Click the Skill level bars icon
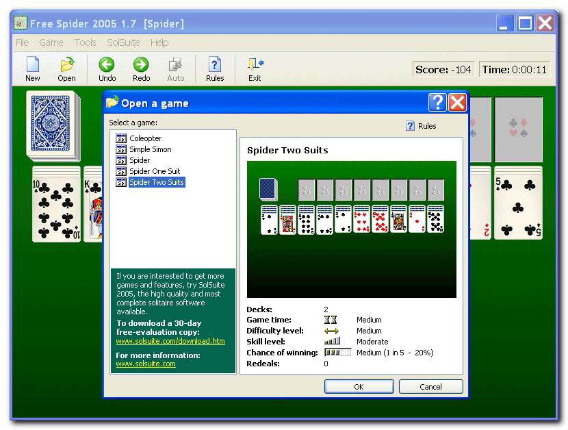The width and height of the screenshot is (568, 430). pos(332,341)
